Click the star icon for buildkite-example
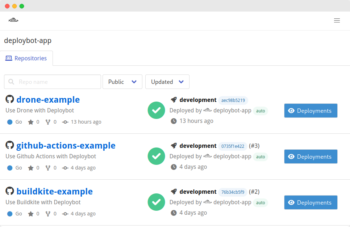Image resolution: width=350 pixels, height=227 pixels. [x=31, y=214]
